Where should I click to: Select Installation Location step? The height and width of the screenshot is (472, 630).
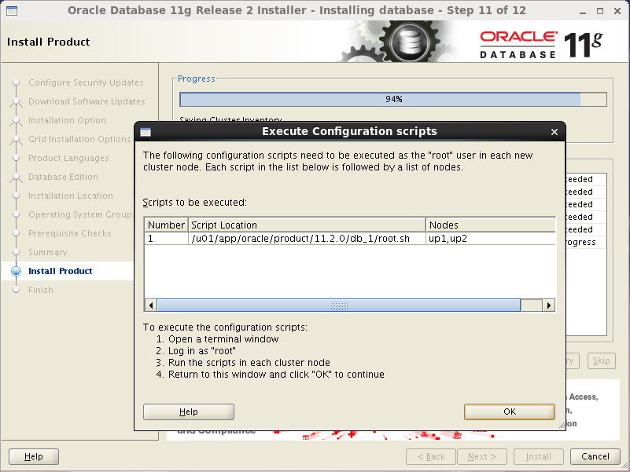coord(71,196)
